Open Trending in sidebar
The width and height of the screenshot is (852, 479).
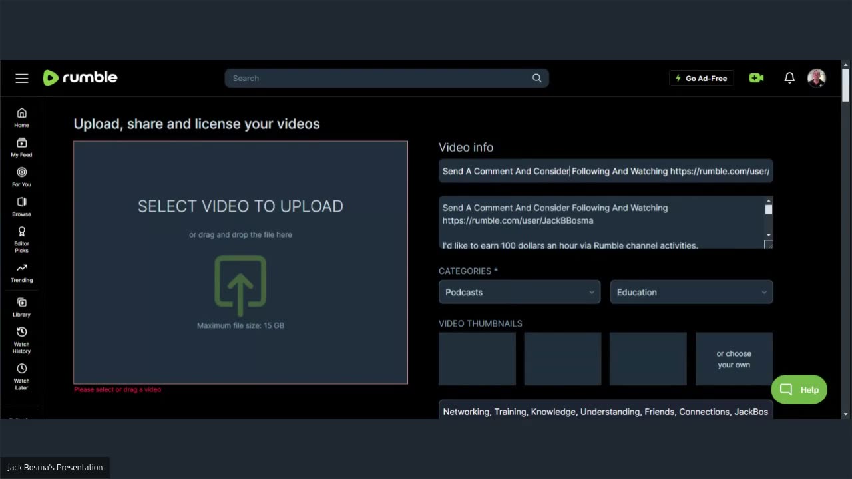(x=21, y=273)
